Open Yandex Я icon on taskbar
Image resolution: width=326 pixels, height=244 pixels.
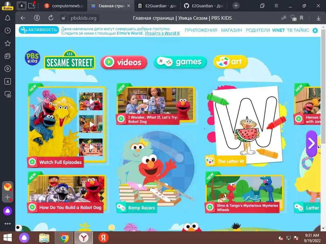click(103, 238)
